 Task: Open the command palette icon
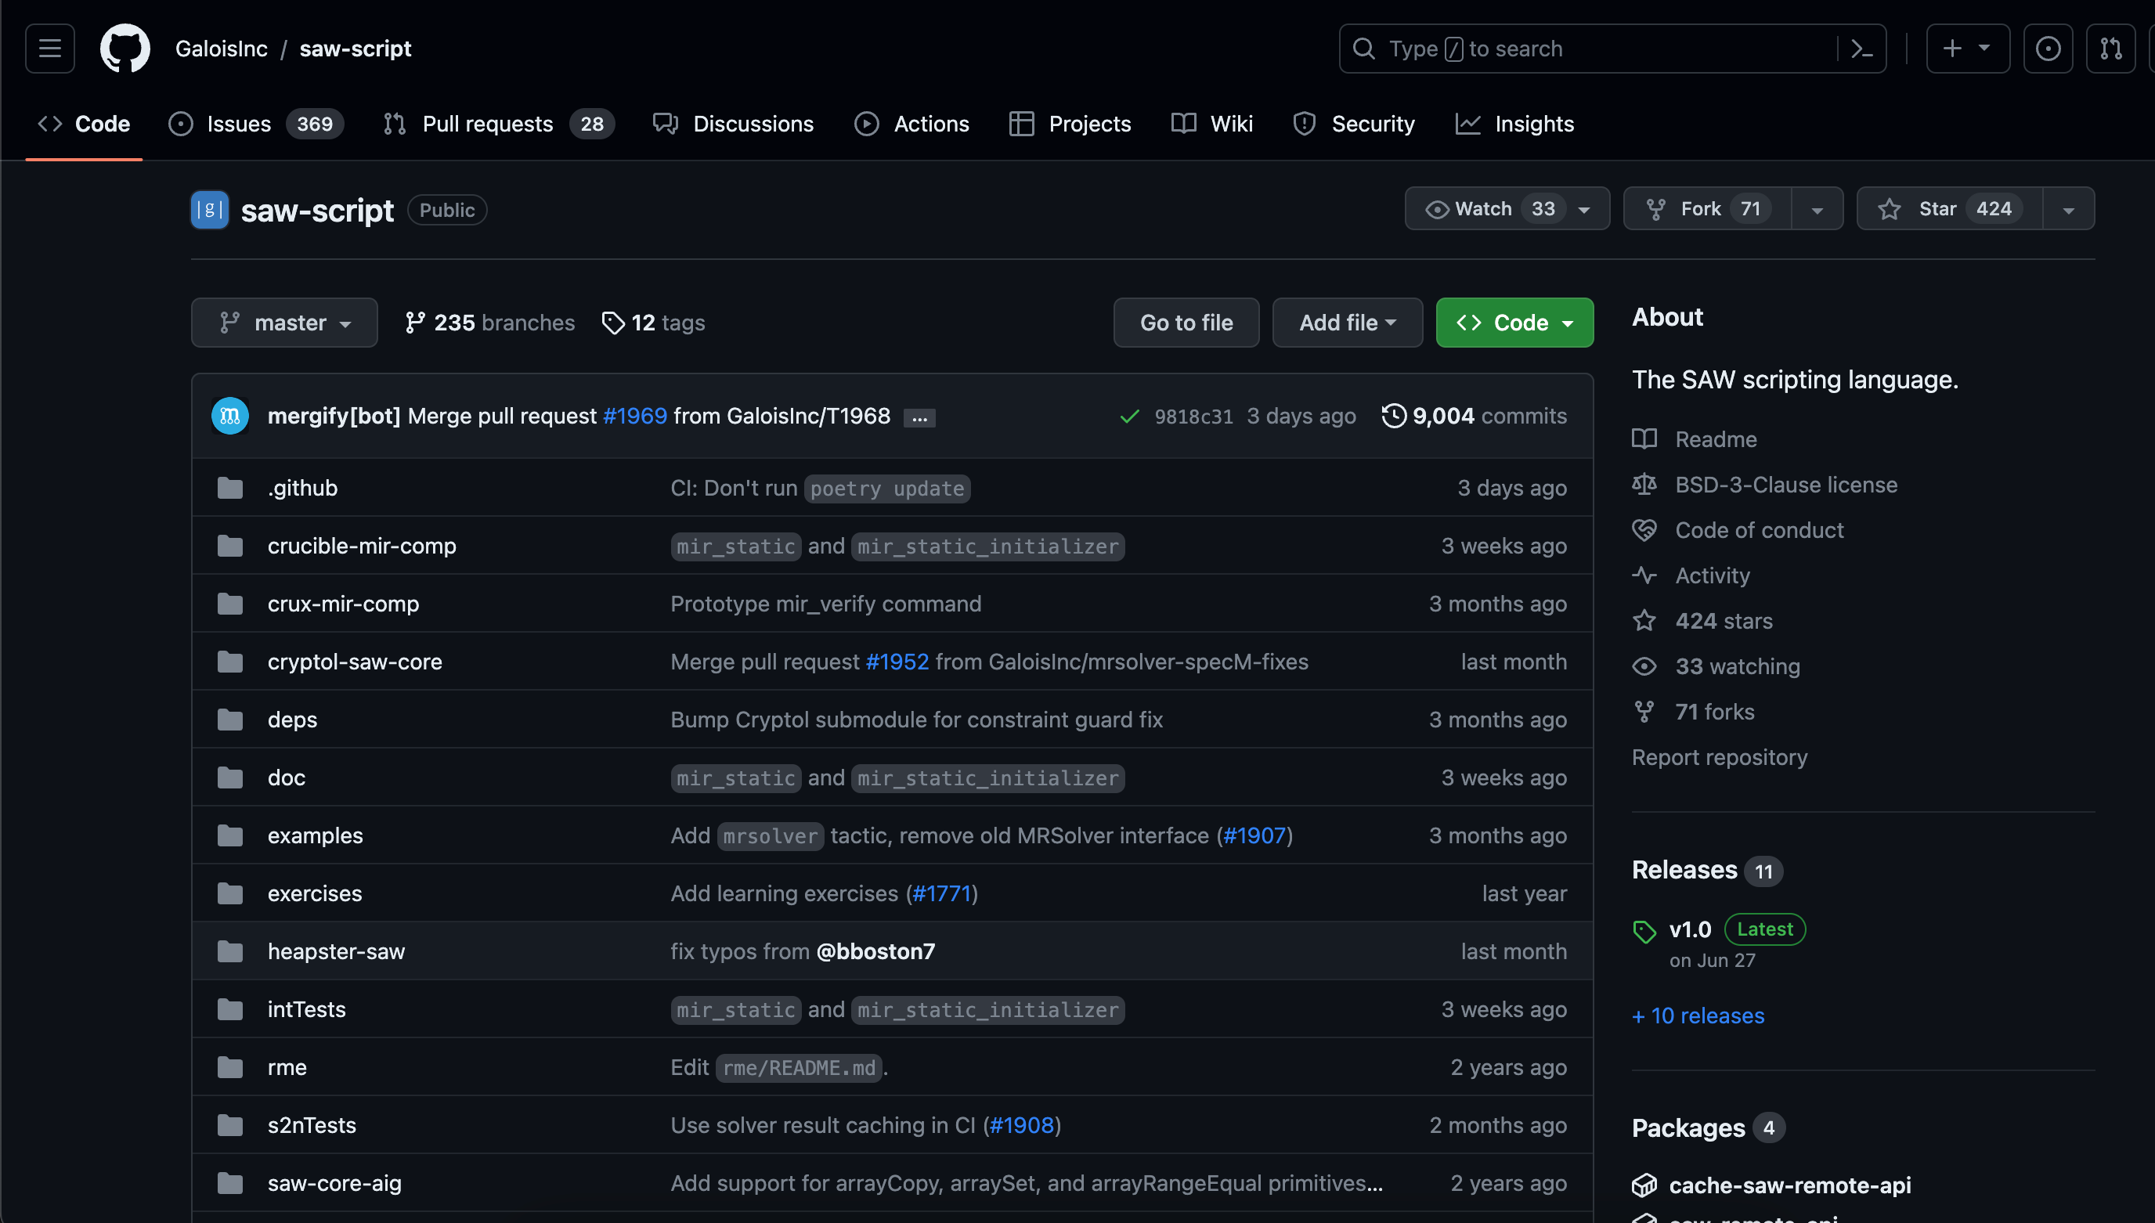pos(1861,49)
